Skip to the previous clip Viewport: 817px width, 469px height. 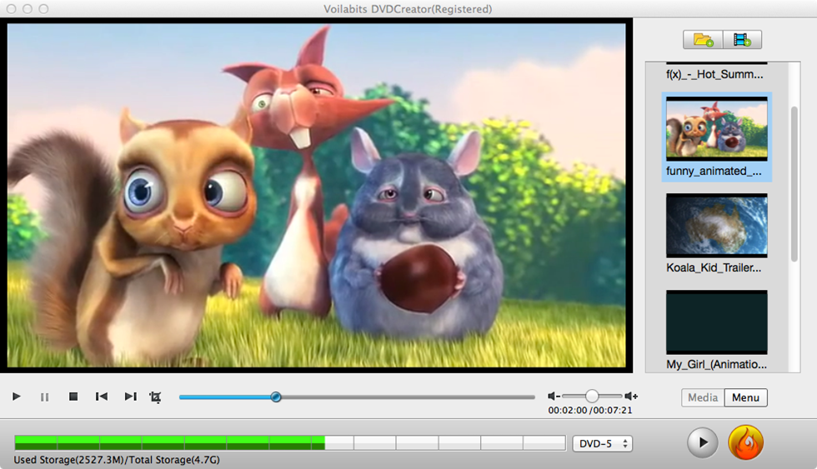[102, 397]
